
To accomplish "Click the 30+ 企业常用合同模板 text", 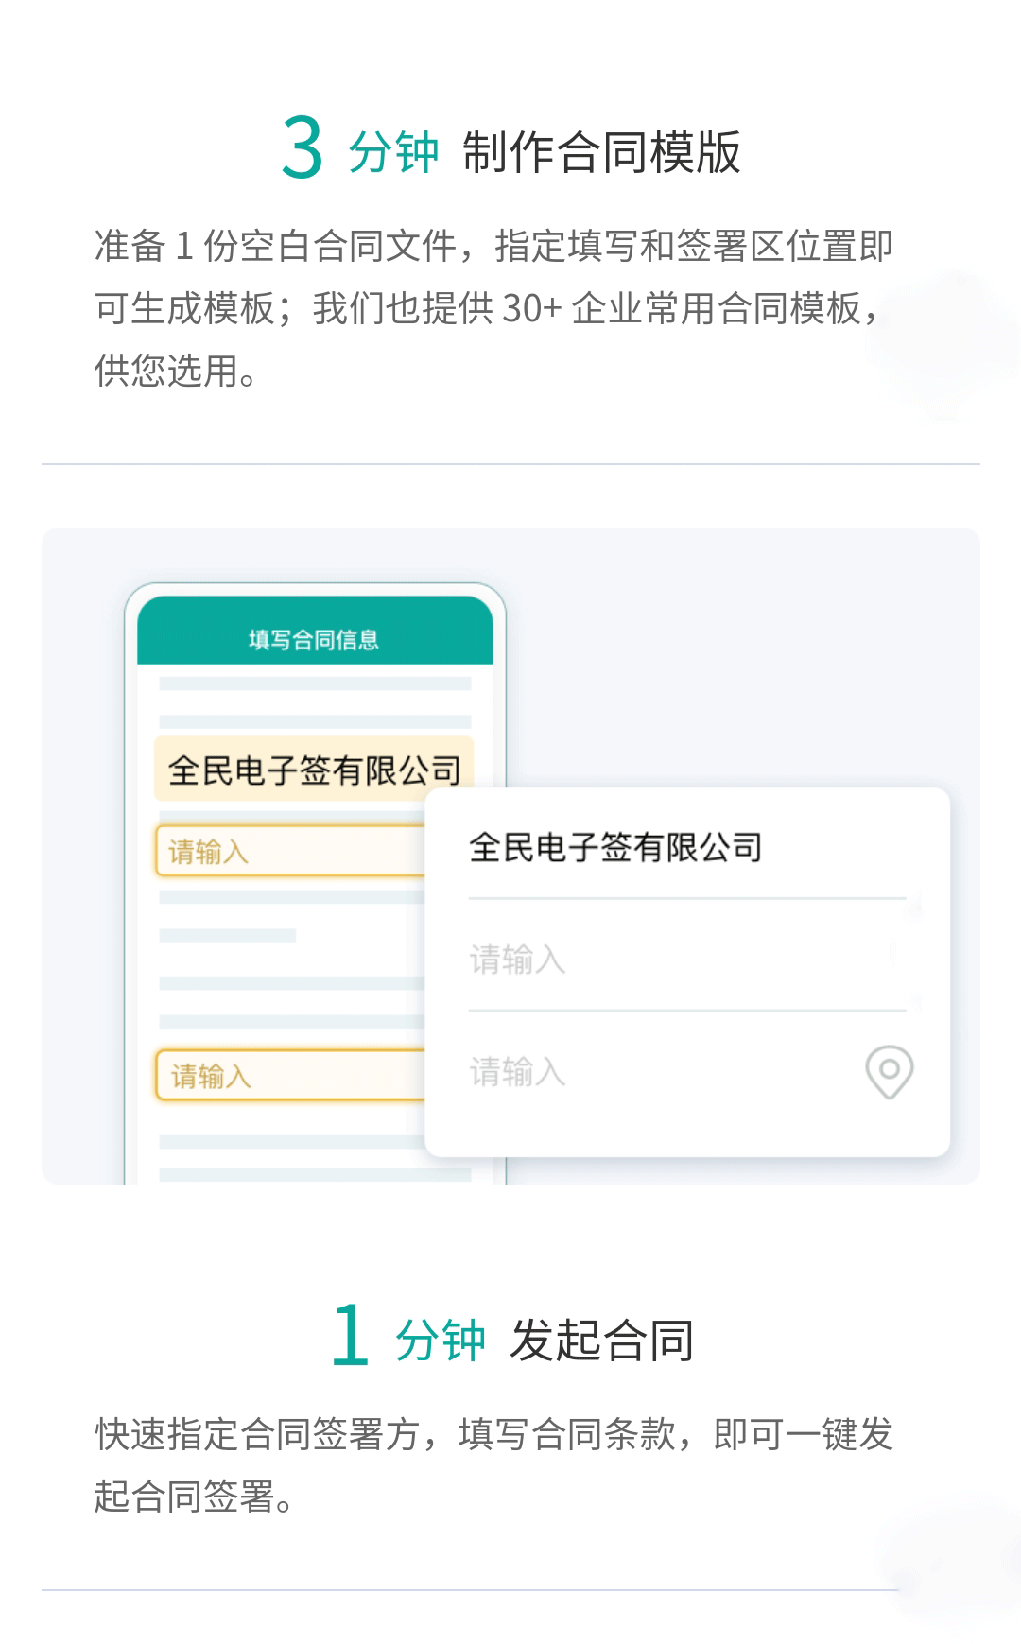I will (681, 308).
